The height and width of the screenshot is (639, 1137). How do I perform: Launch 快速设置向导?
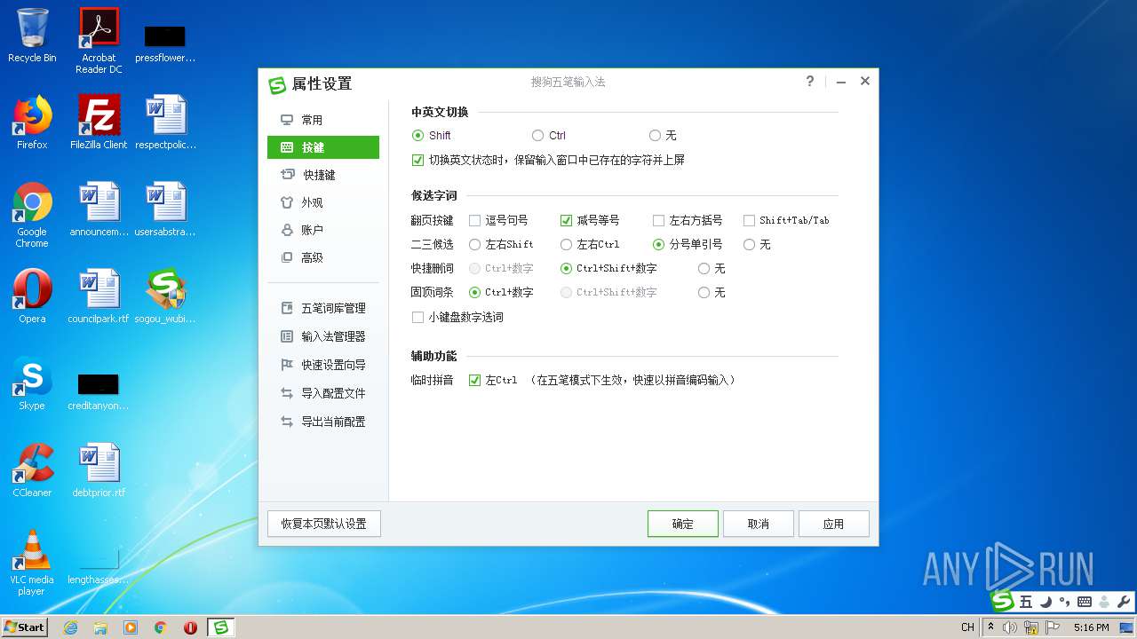(x=323, y=365)
